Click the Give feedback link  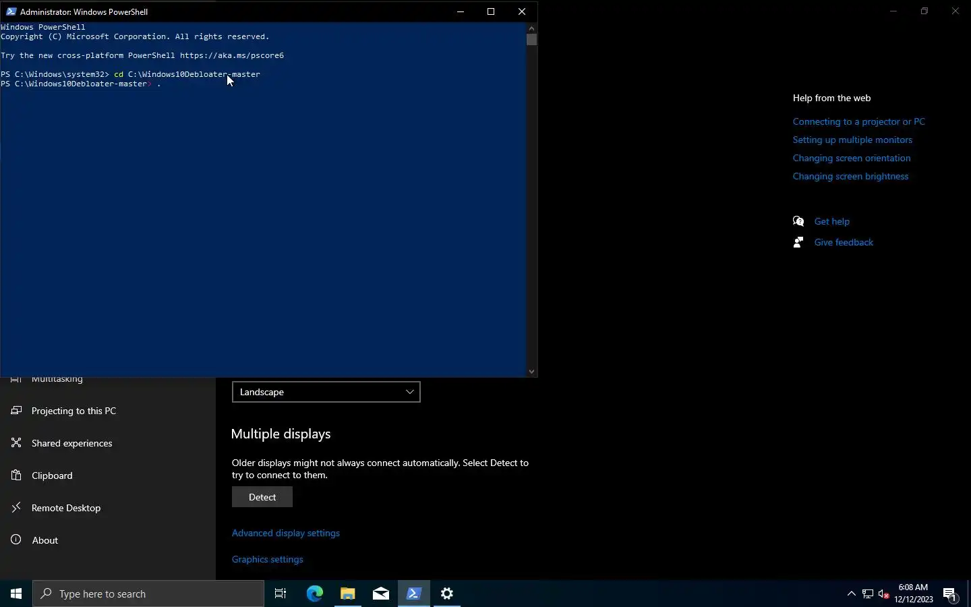(844, 242)
